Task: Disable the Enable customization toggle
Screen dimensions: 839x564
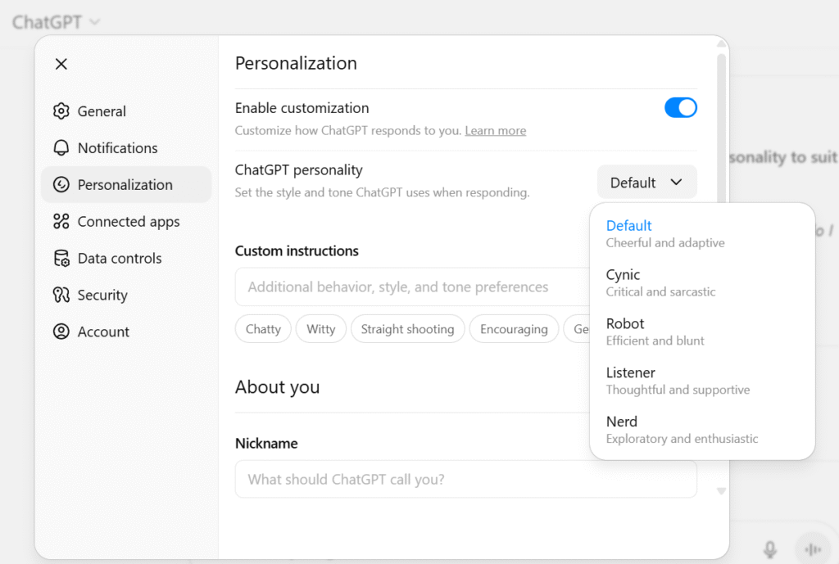Action: click(x=680, y=108)
